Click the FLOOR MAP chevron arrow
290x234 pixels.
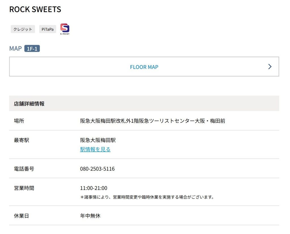(270, 67)
